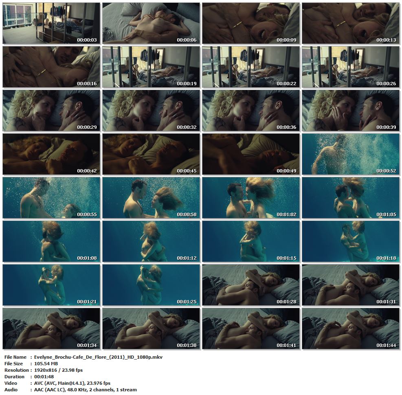Click the duration value 00:01:48
The image size is (402, 395).
pyautogui.click(x=44, y=377)
